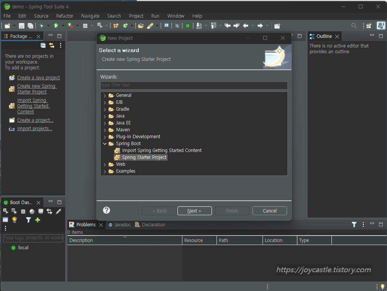Image resolution: width=387 pixels, height=291 pixels.
Task: Click 'Create a project...' link
Action: tap(35, 120)
